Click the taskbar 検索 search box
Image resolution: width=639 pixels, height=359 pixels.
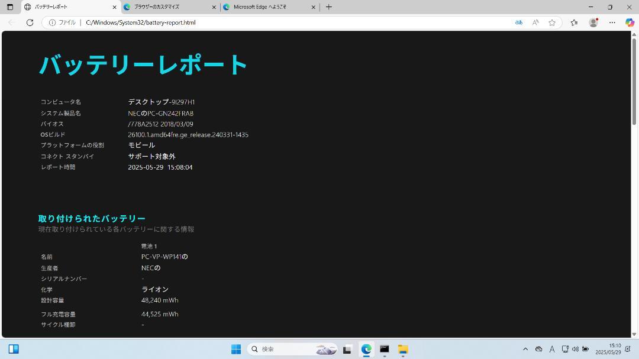[x=293, y=349]
